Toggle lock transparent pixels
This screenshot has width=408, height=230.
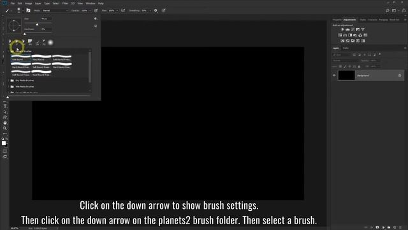[x=340, y=66]
